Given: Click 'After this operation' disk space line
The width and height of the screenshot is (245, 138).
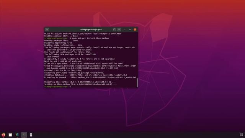Looking at the screenshot, I should (84, 64).
